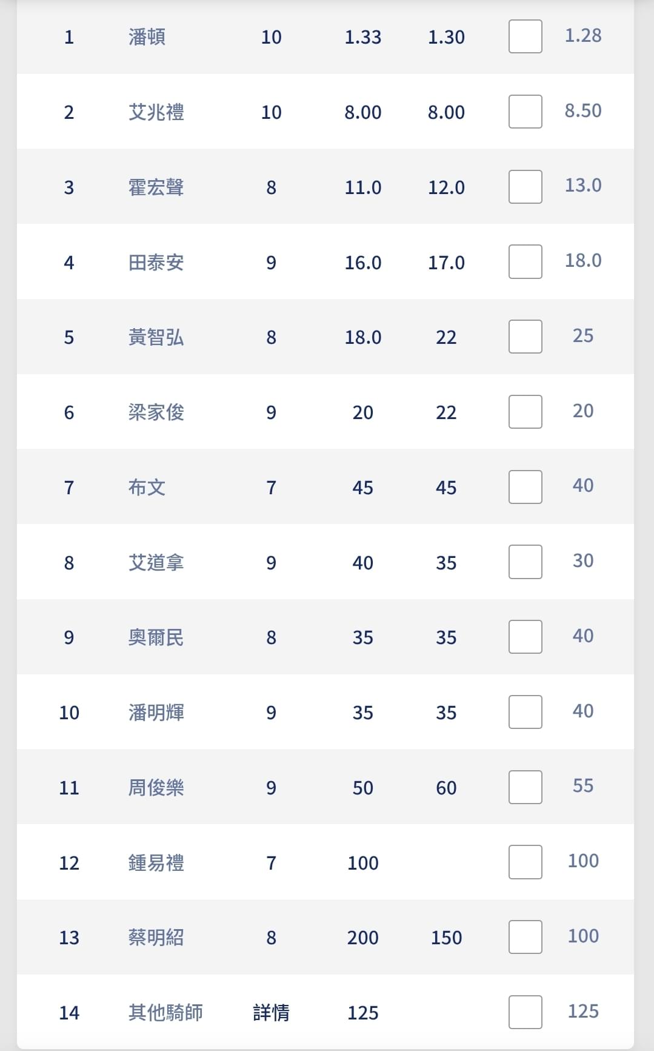
Task: Check the 蔡明紹 row checkbox
Action: [525, 937]
